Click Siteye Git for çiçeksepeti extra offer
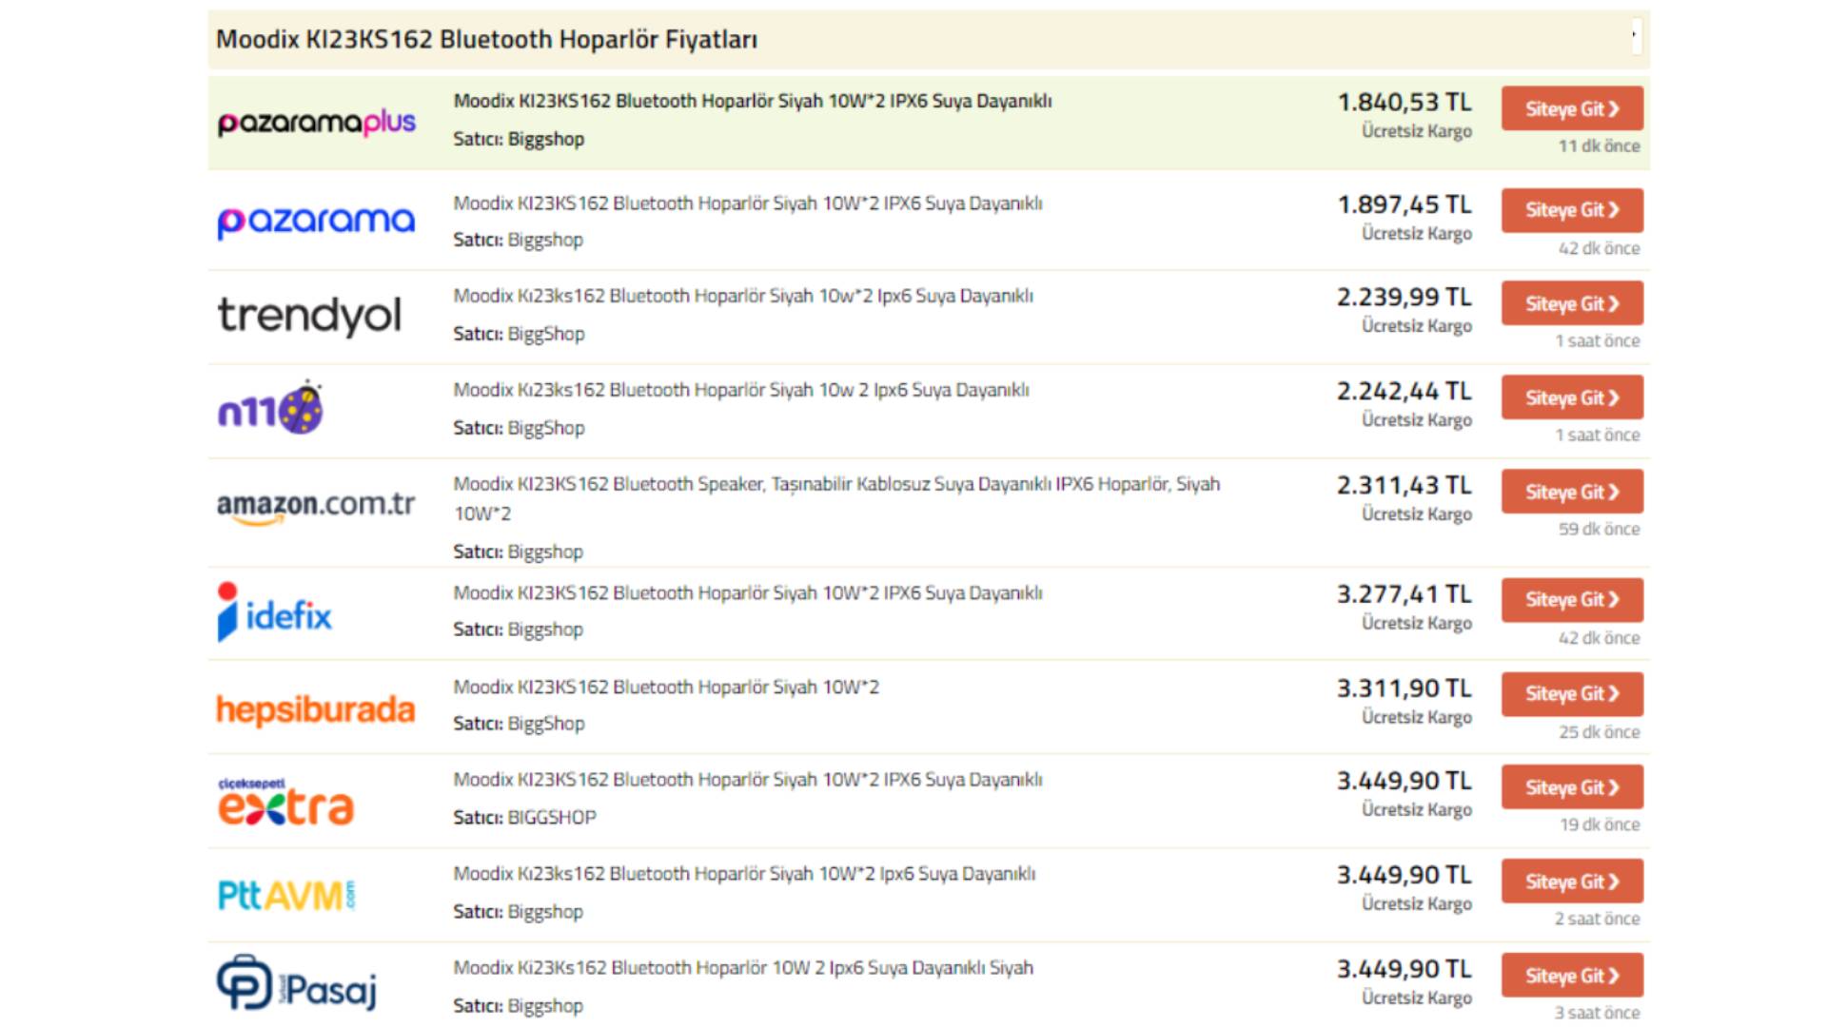This screenshot has height=1027, width=1827. (1572, 787)
